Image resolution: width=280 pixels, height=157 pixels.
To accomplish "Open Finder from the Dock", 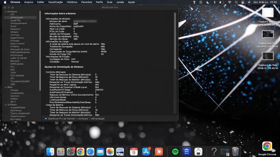I will click(50, 152).
